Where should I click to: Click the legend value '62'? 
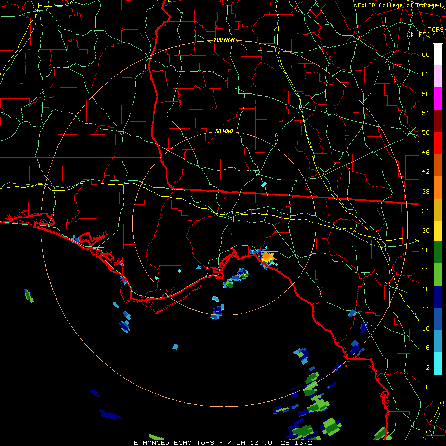(426, 74)
